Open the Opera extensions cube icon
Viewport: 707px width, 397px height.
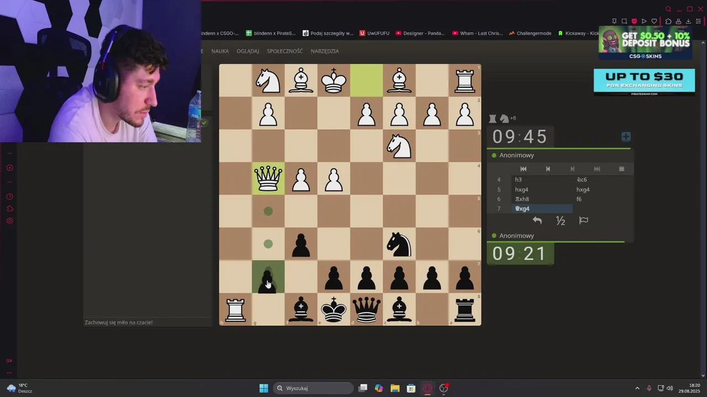pos(668,21)
